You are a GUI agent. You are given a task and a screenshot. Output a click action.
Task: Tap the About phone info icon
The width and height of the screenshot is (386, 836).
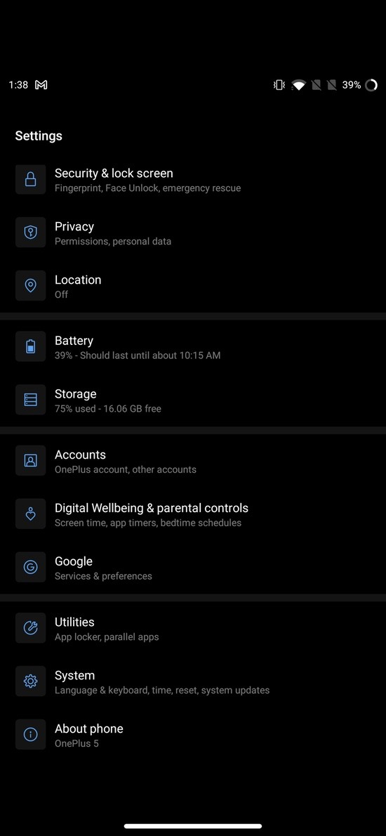pos(30,736)
